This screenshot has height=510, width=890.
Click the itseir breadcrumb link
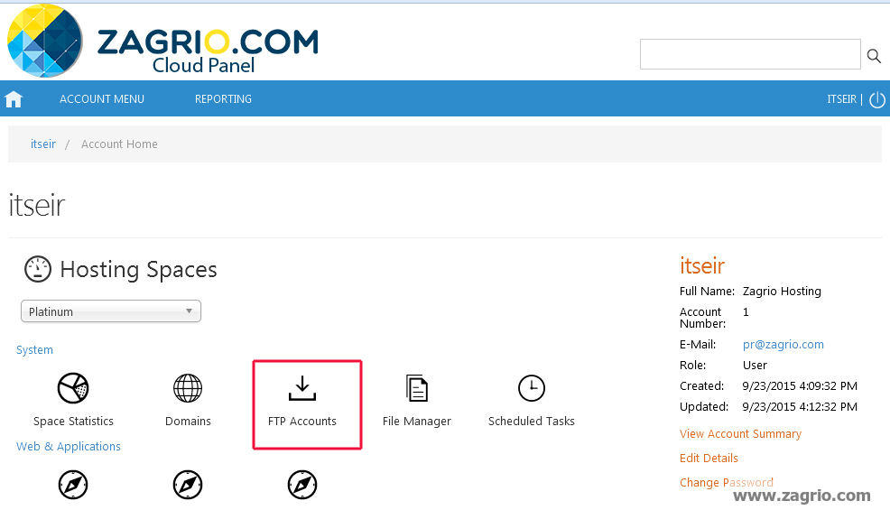pos(43,144)
